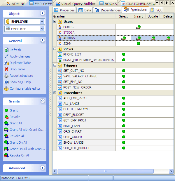
Task: Click the tab list dropdown arrow
Action: [157, 3]
